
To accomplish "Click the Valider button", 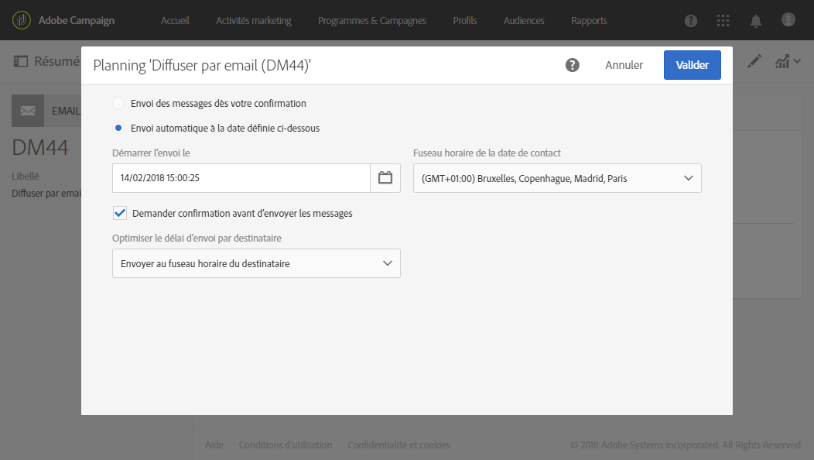I will pyautogui.click(x=692, y=65).
